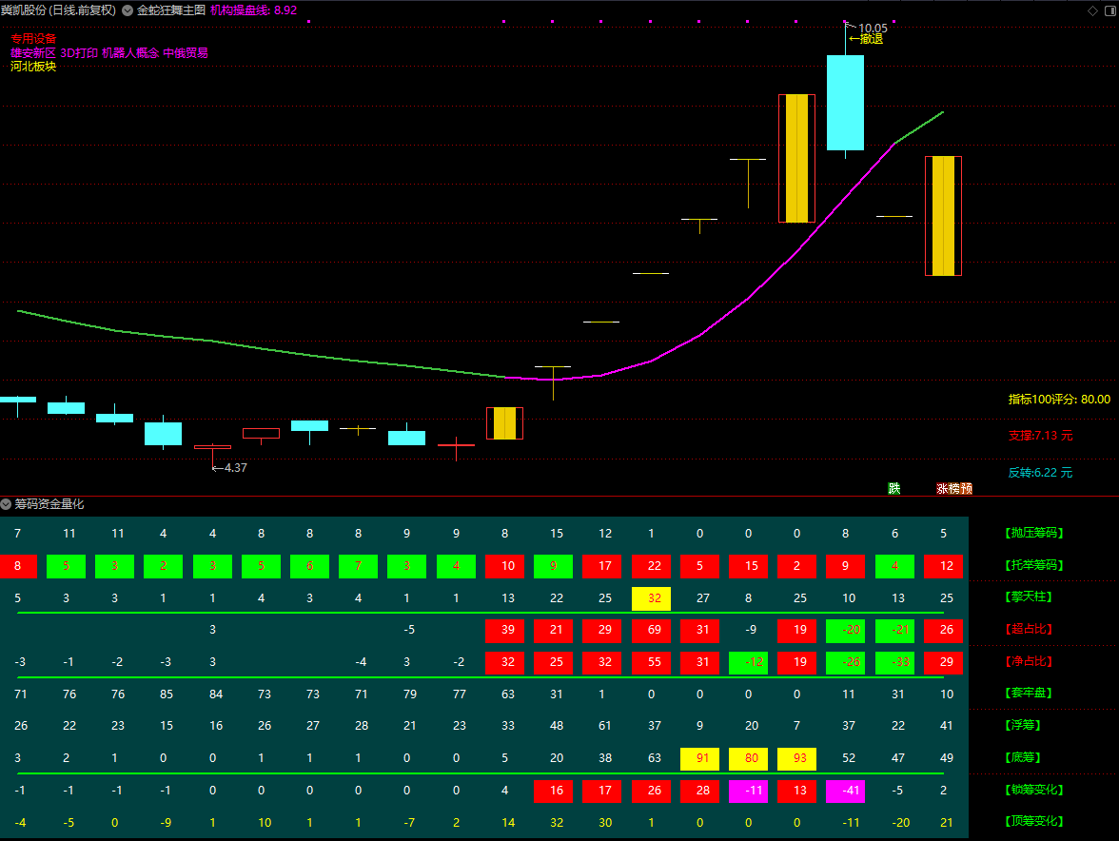Image resolution: width=1119 pixels, height=841 pixels.
Task: Select the 【超占比】 row label
Action: (1030, 629)
